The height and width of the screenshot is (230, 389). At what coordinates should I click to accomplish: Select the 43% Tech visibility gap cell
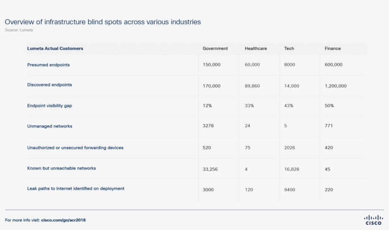coord(289,106)
